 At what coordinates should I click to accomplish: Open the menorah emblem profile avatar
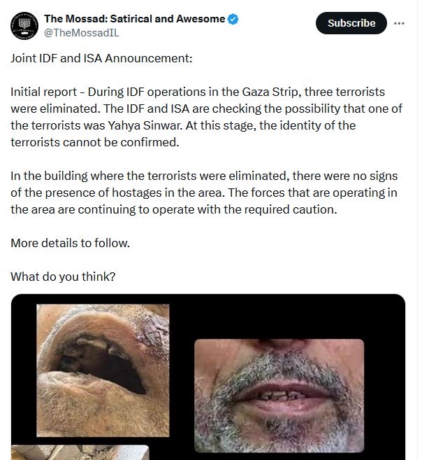tap(24, 25)
